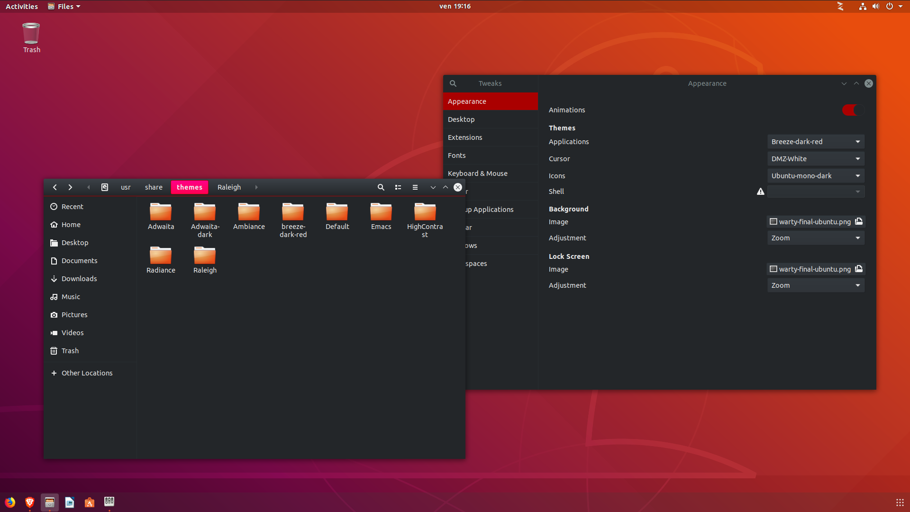Toggle the Animations switch
This screenshot has height=512, width=910.
click(x=853, y=110)
